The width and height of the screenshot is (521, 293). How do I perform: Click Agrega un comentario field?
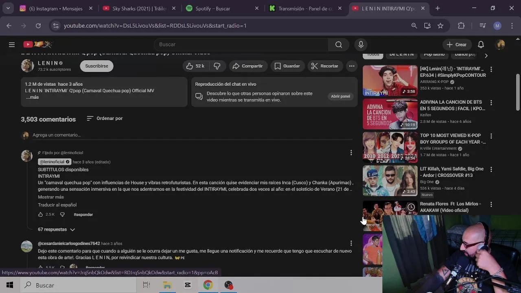coord(193,135)
